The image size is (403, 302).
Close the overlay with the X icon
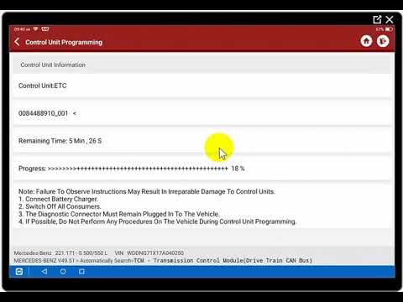point(390,19)
